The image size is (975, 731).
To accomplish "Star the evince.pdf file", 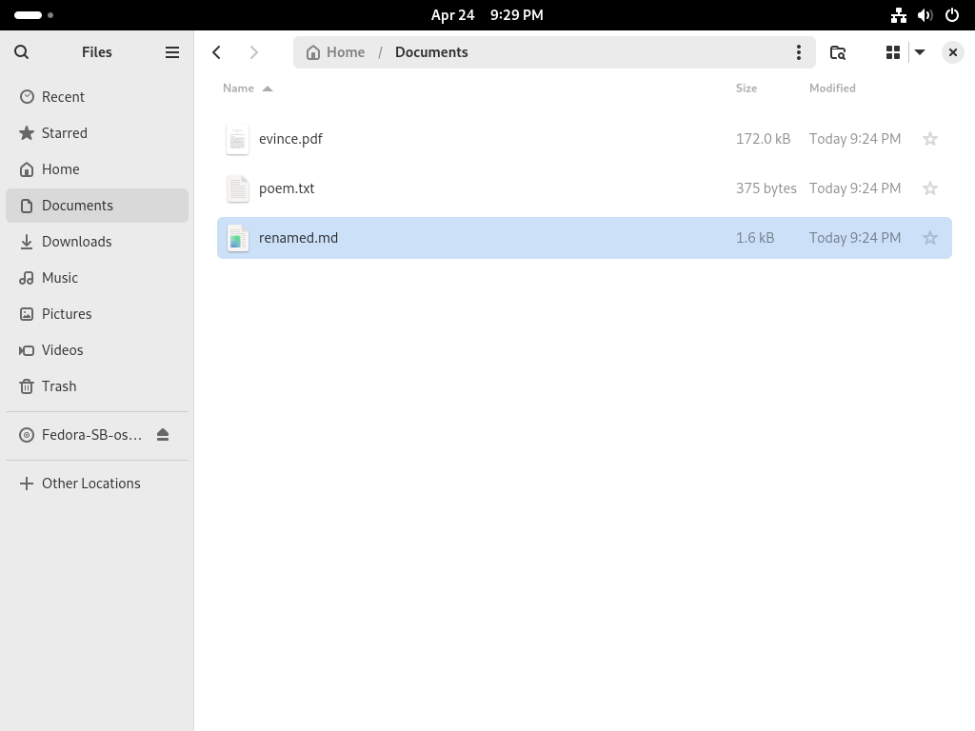I will 930,139.
